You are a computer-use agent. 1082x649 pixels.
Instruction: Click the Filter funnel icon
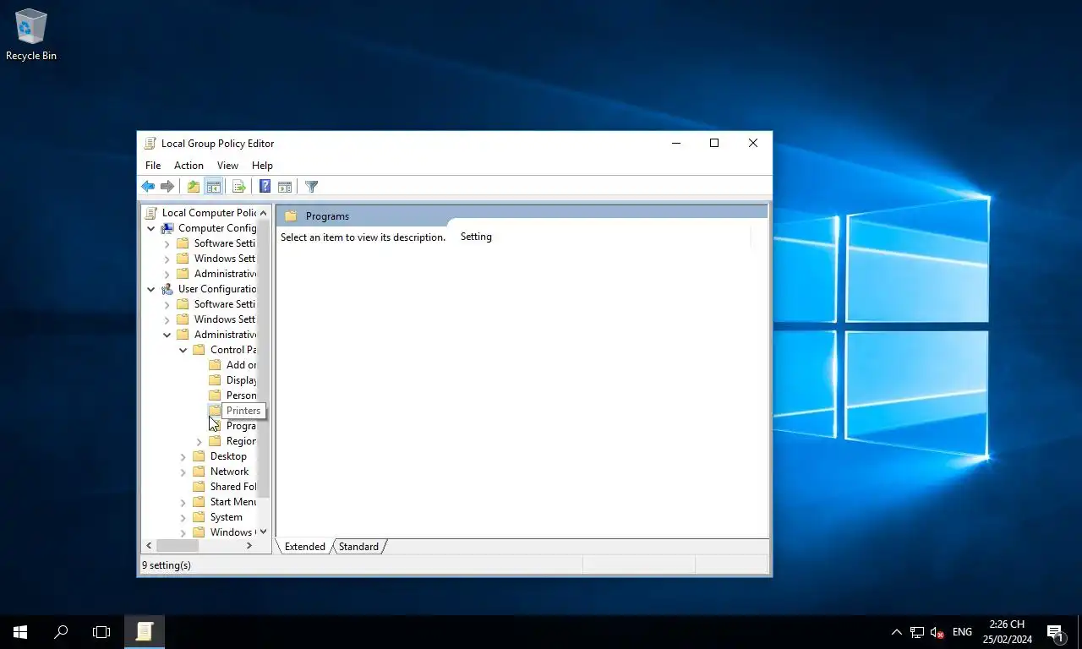[x=311, y=187]
